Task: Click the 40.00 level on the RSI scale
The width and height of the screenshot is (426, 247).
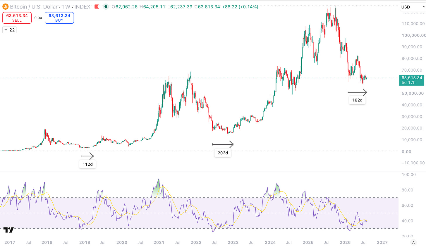Action: 408,221
